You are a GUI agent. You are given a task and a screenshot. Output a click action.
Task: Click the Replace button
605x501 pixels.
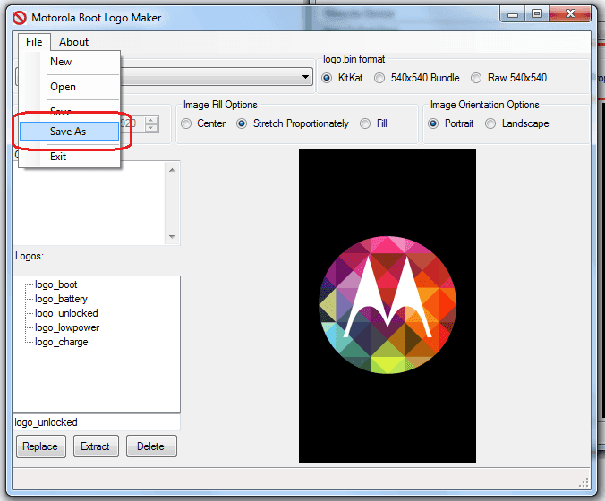click(40, 446)
